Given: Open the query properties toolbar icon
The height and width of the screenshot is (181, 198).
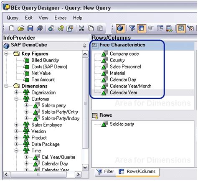Looking at the screenshot, I should pos(70,28).
